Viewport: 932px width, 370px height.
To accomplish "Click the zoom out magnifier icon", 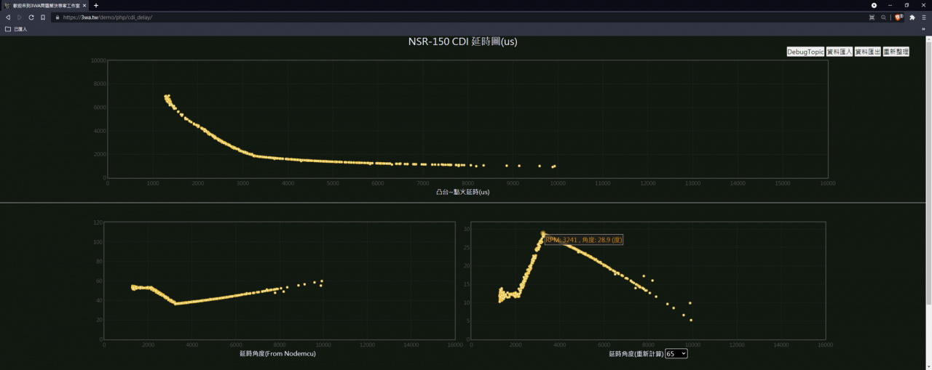I will pyautogui.click(x=884, y=17).
